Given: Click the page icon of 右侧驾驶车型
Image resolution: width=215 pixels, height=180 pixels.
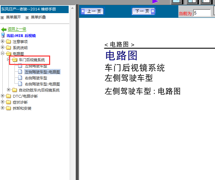Looking at the screenshot, I should 20,78.
